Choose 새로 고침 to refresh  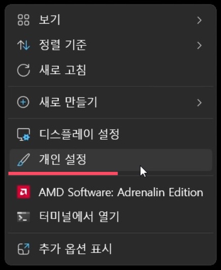(111, 70)
